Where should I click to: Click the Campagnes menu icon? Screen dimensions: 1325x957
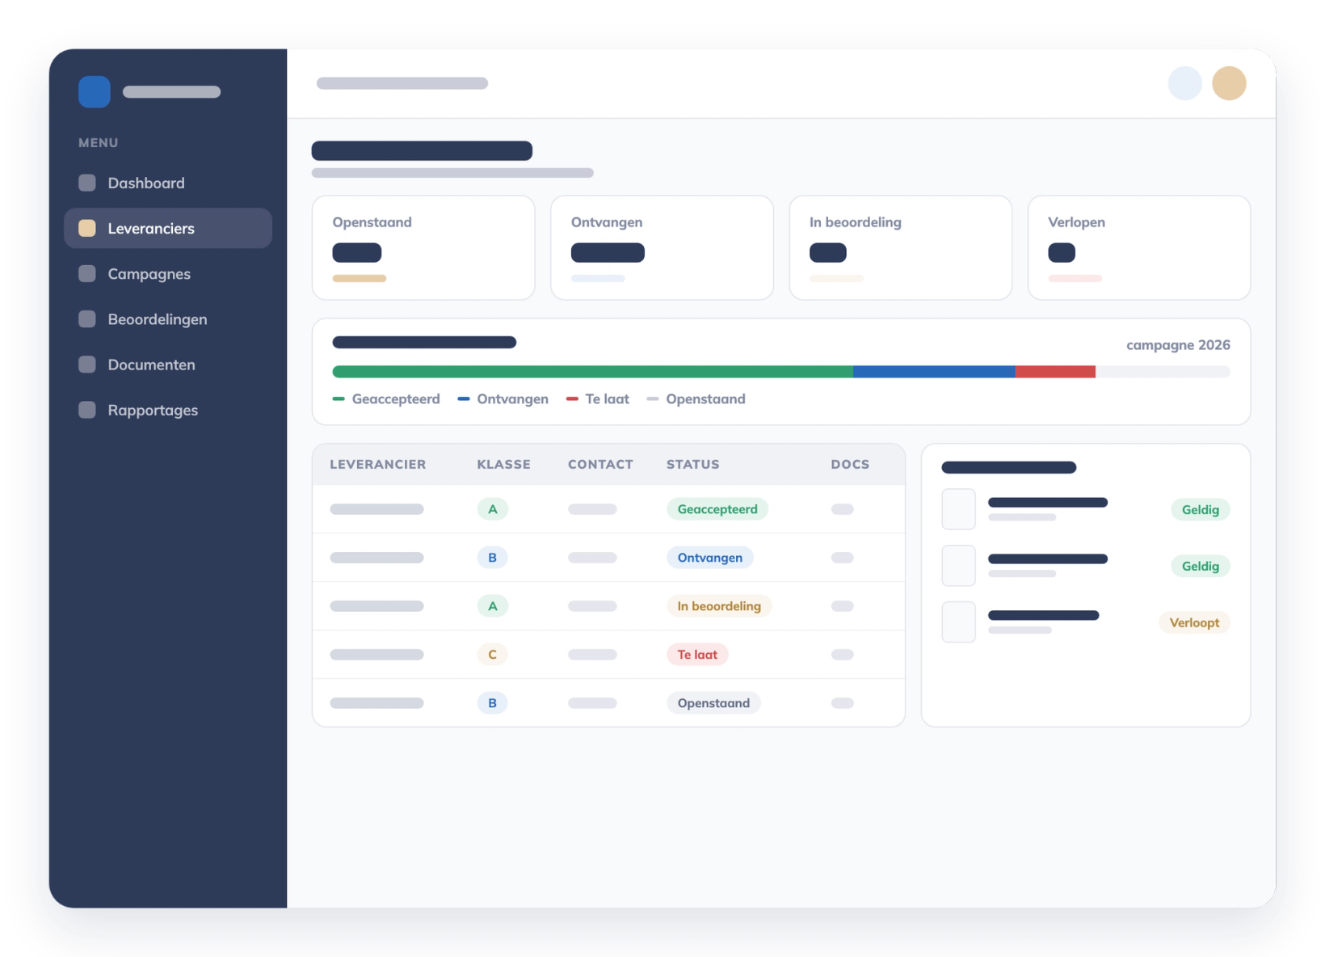[87, 273]
